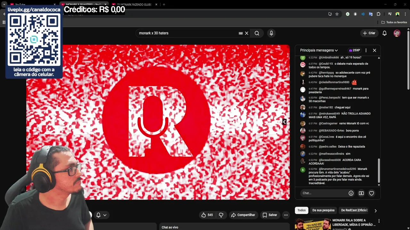Close the live chat panel

click(374, 50)
